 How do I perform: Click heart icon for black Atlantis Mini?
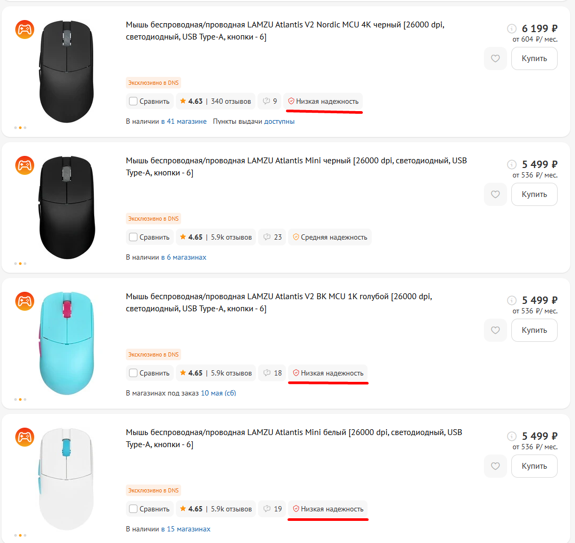pos(495,194)
